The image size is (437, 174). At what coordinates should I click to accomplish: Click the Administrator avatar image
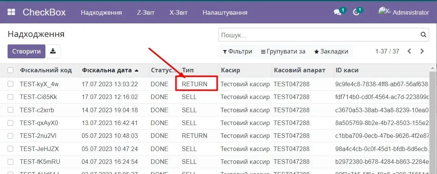coord(384,12)
